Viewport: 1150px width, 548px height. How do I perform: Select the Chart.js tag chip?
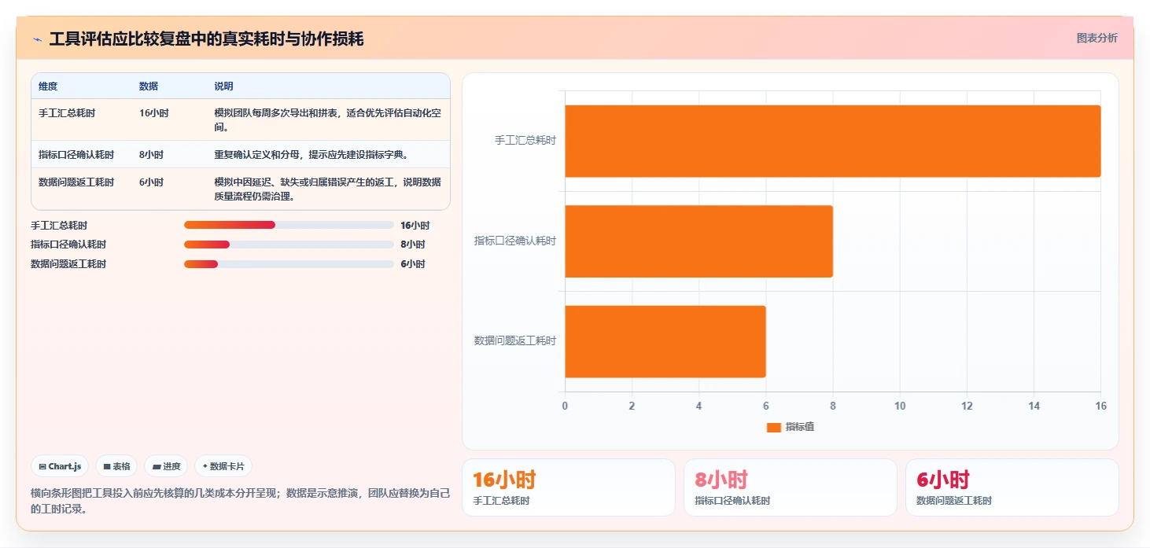(60, 466)
